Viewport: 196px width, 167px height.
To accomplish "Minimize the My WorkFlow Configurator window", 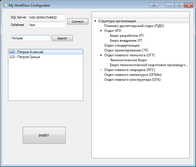I will (x=170, y=5).
